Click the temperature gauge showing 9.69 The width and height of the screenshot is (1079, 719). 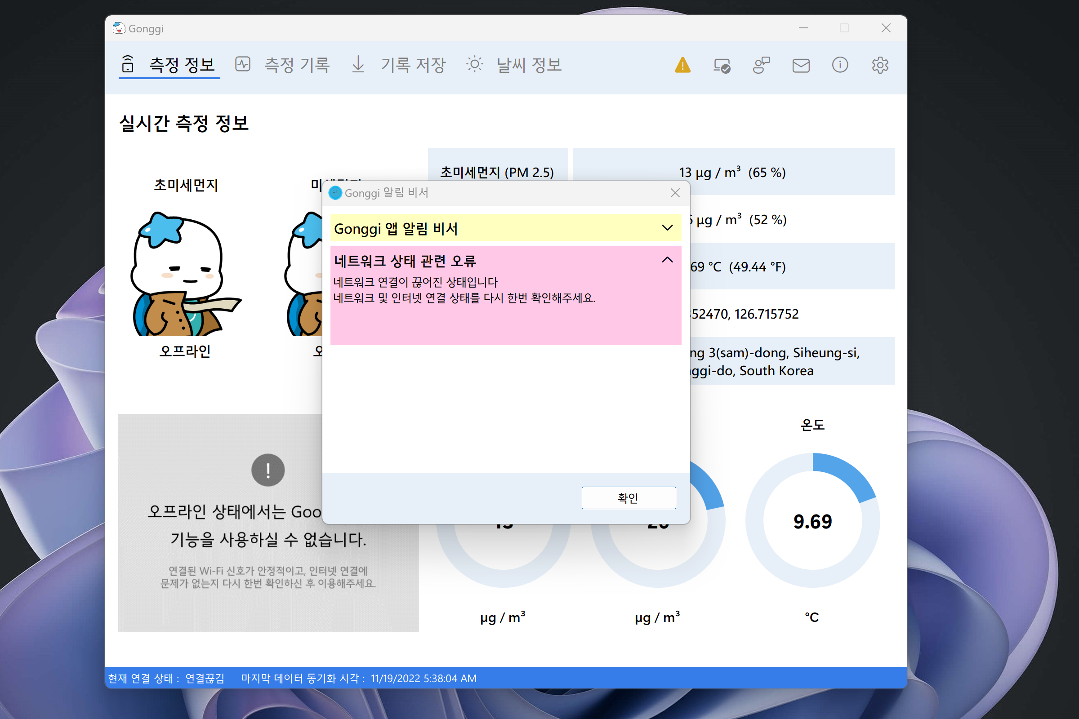coord(812,520)
